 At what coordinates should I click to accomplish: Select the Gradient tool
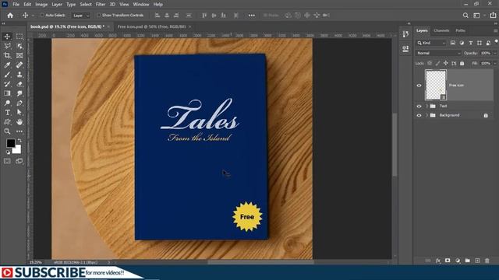(x=7, y=93)
